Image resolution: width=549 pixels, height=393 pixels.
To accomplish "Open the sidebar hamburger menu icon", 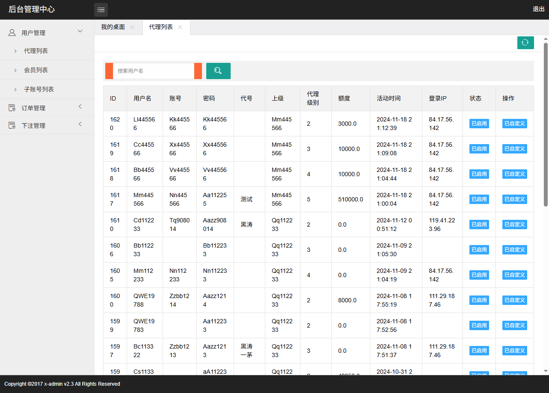I will pos(101,9).
